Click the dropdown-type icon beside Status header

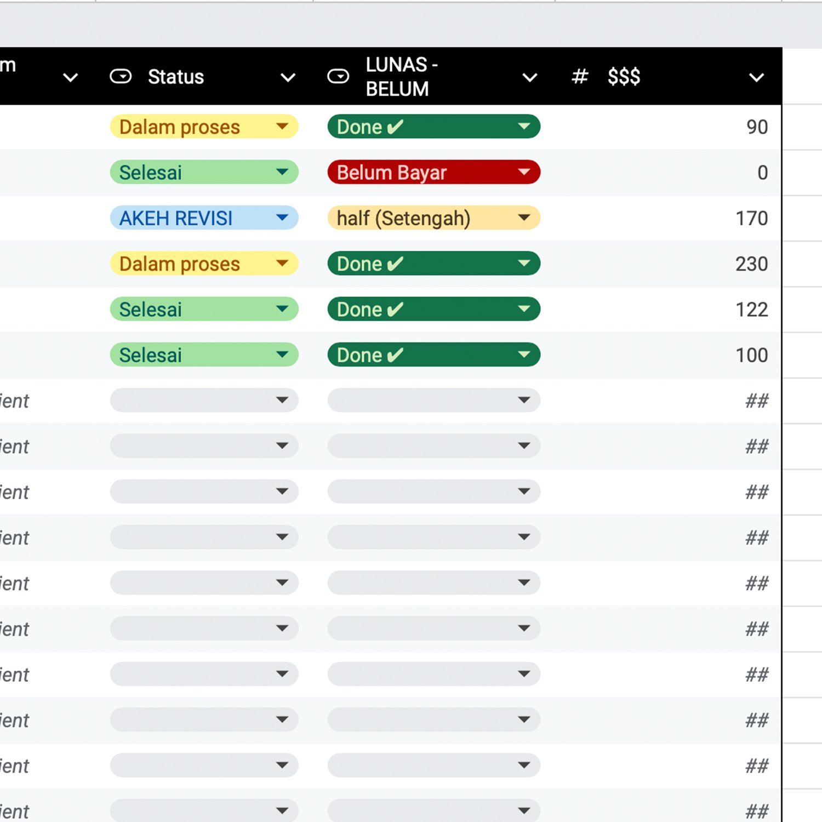(121, 77)
